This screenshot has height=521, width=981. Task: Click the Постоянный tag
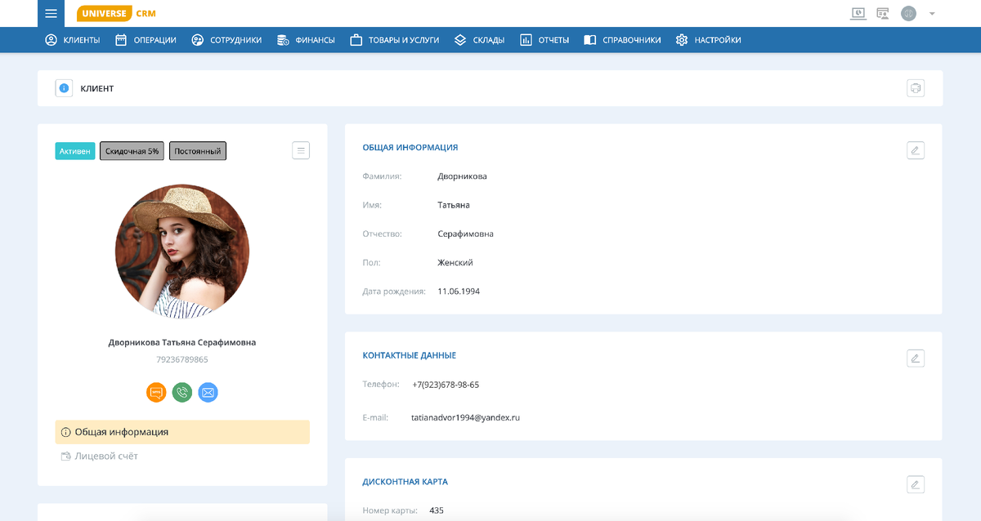tap(198, 151)
